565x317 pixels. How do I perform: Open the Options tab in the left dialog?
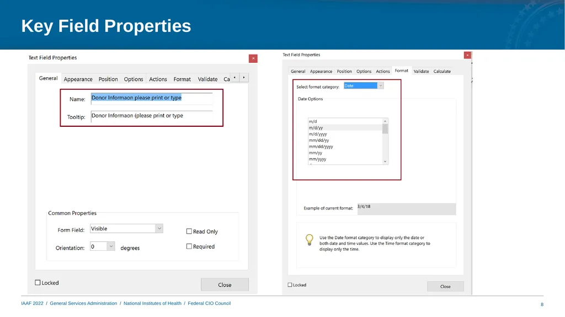[134, 79]
